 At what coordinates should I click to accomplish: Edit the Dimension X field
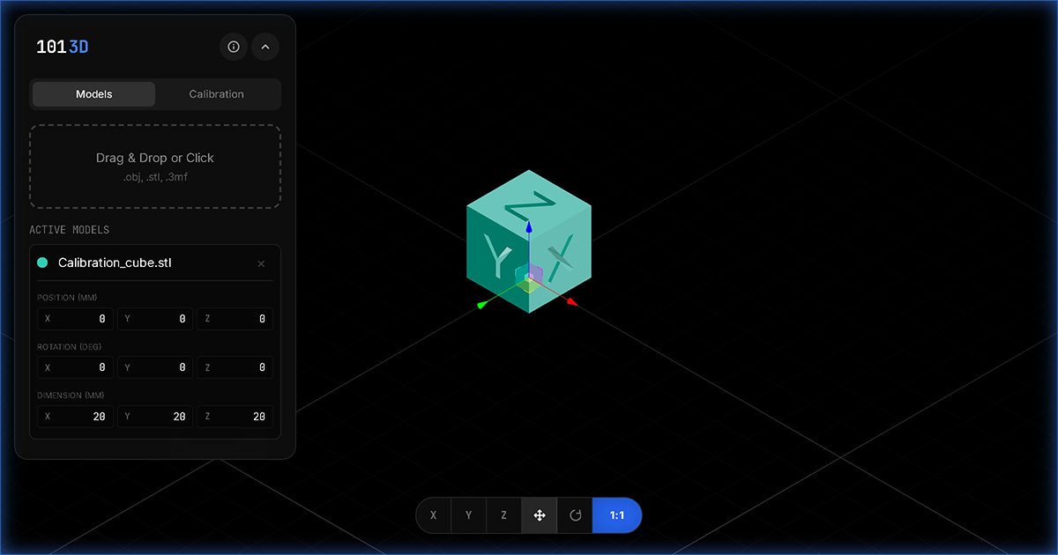coord(75,416)
